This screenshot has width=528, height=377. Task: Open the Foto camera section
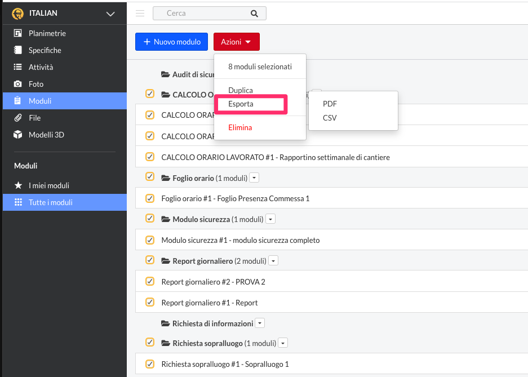(x=36, y=84)
